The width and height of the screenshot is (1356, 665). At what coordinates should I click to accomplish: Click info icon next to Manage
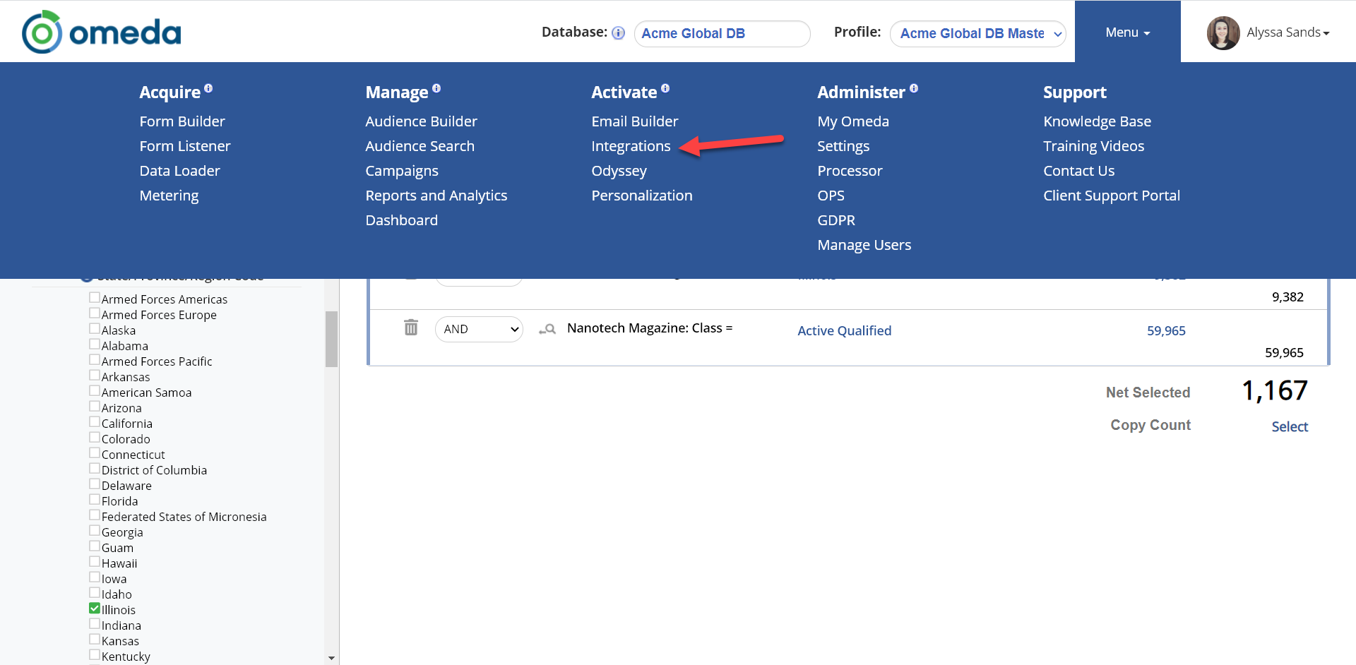(436, 89)
